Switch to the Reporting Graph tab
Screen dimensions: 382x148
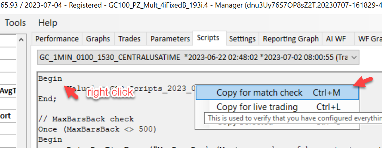pyautogui.click(x=290, y=39)
